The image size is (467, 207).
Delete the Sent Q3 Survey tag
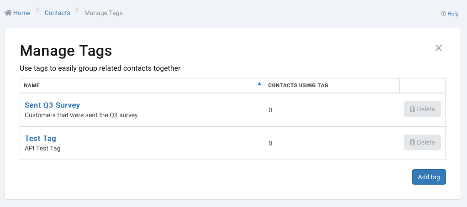[x=422, y=109]
